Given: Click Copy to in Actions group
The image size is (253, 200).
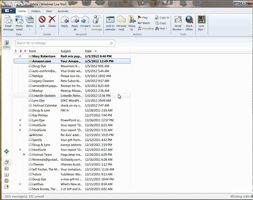Looking at the screenshot, I should [x=162, y=17].
